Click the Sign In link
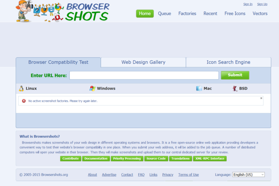This screenshot has width=279, height=186. (248, 4)
